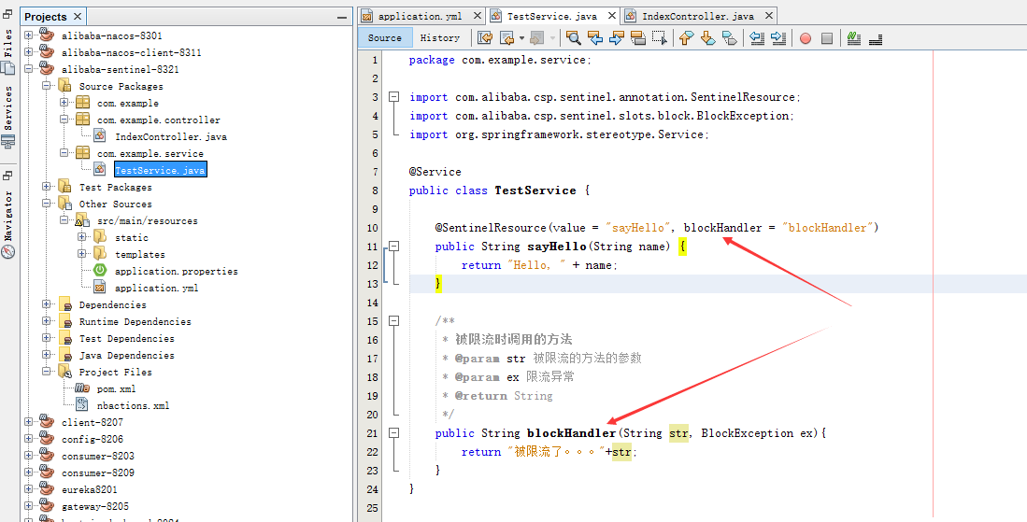
Task: Close the TestService.java tab
Action: coord(612,16)
